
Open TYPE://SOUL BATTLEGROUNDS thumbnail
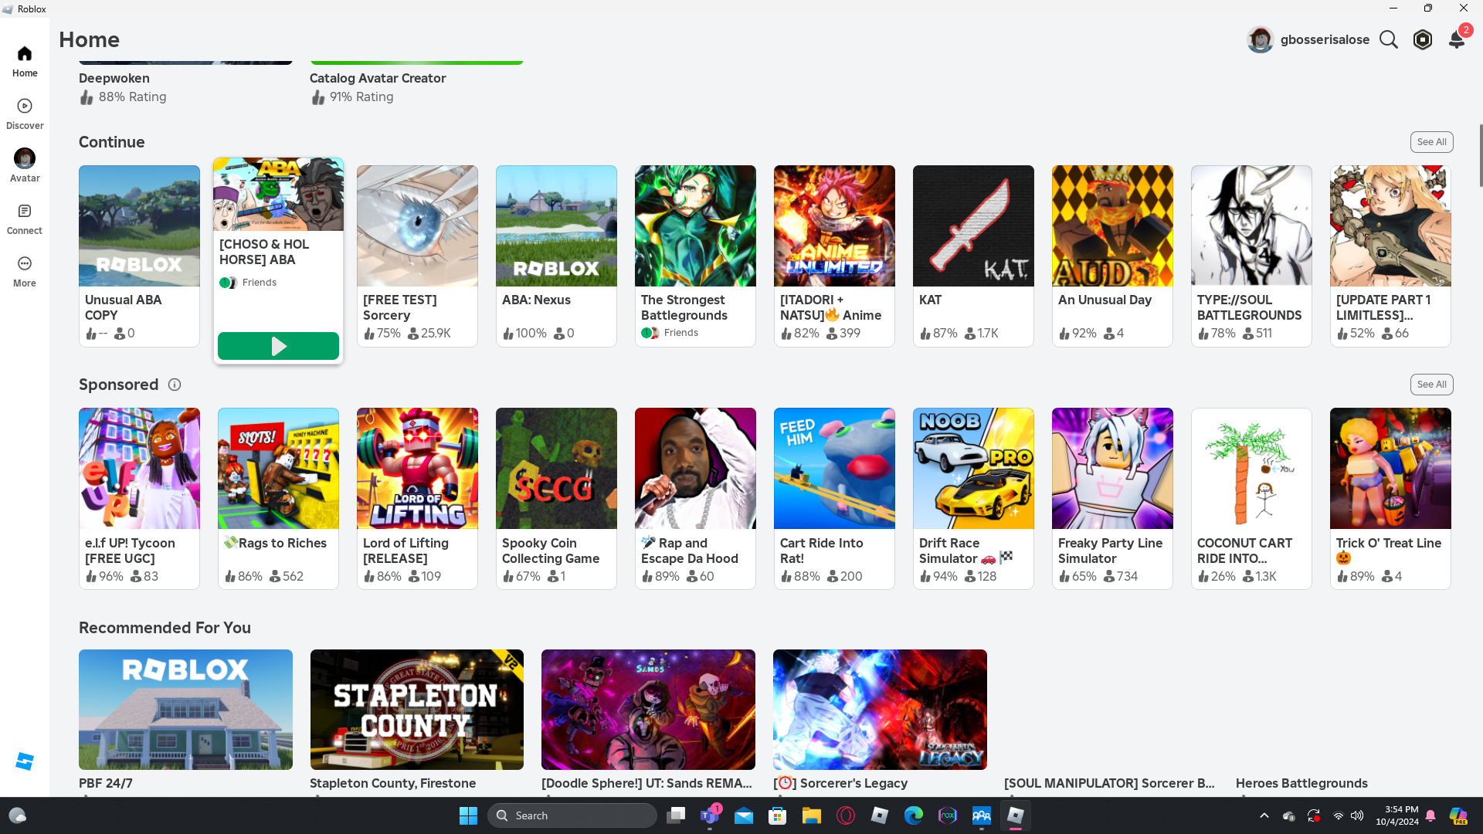pyautogui.click(x=1251, y=225)
